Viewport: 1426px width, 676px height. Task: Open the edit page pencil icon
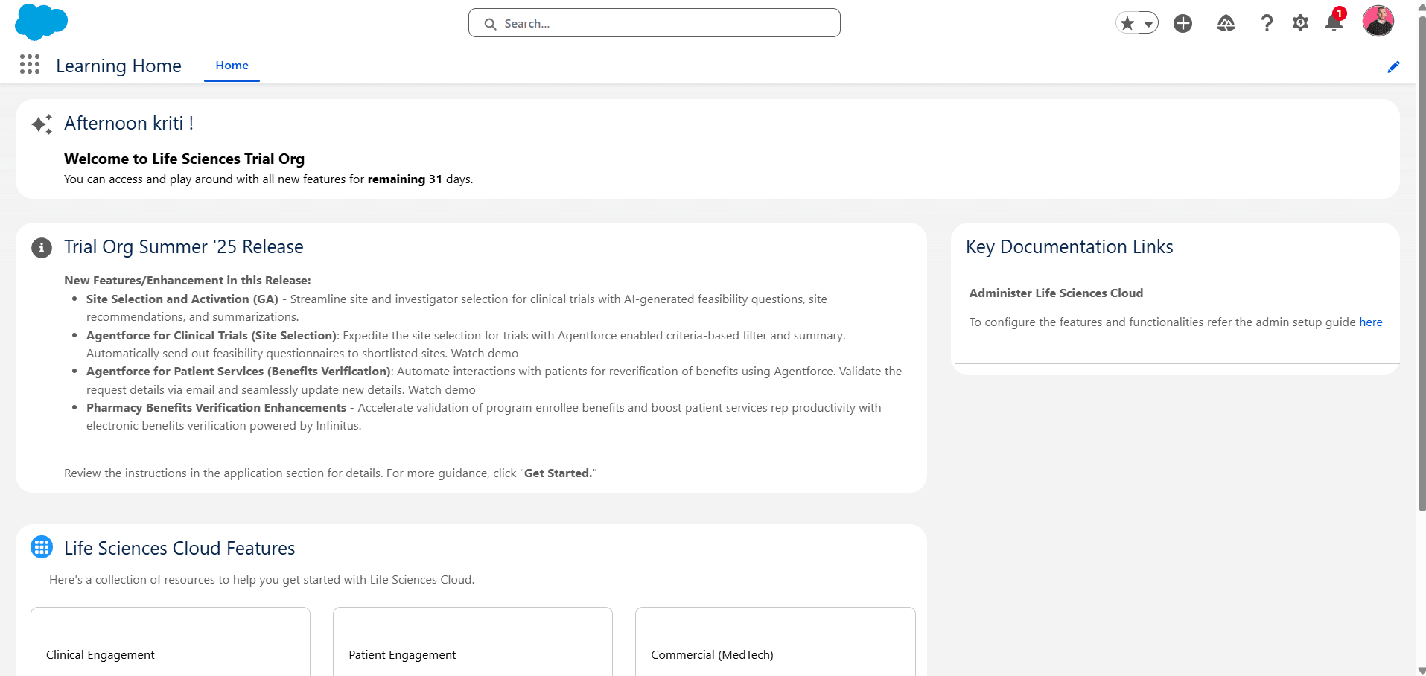click(1393, 66)
